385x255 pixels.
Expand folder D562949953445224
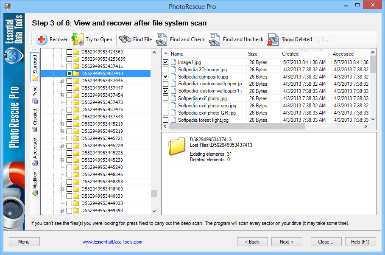coord(61,146)
